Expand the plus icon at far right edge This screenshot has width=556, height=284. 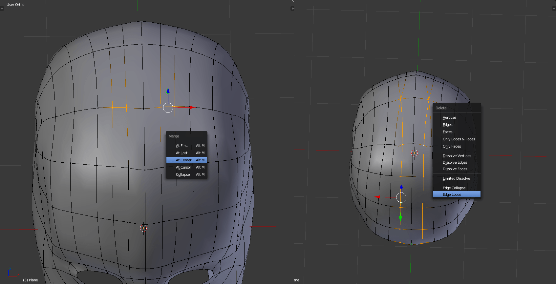[554, 9]
